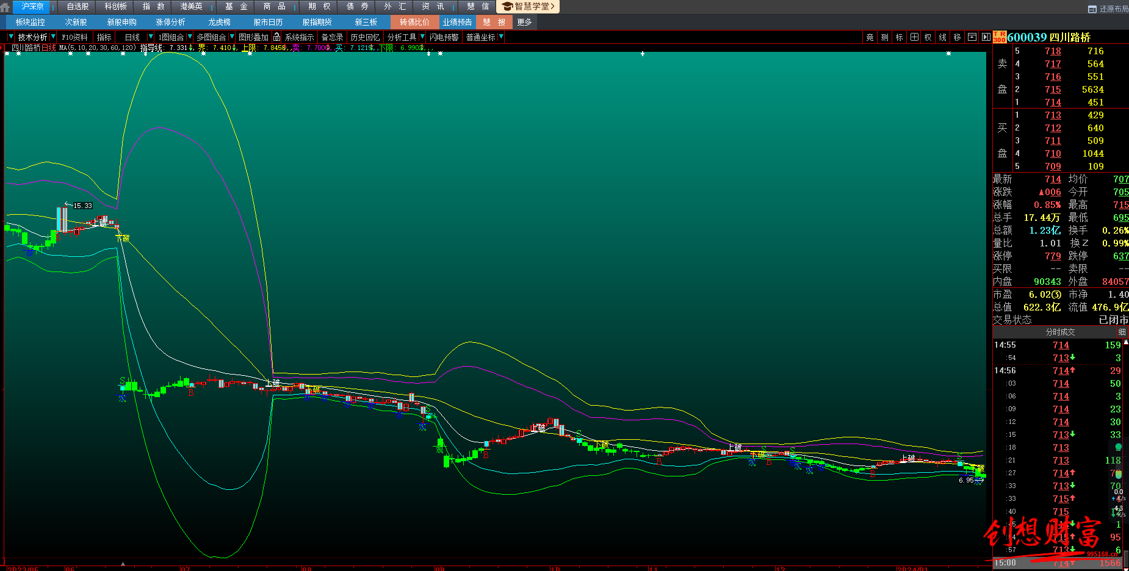This screenshot has height=571, width=1129.
Task: Click the B buy marker near September low
Action: (486, 455)
